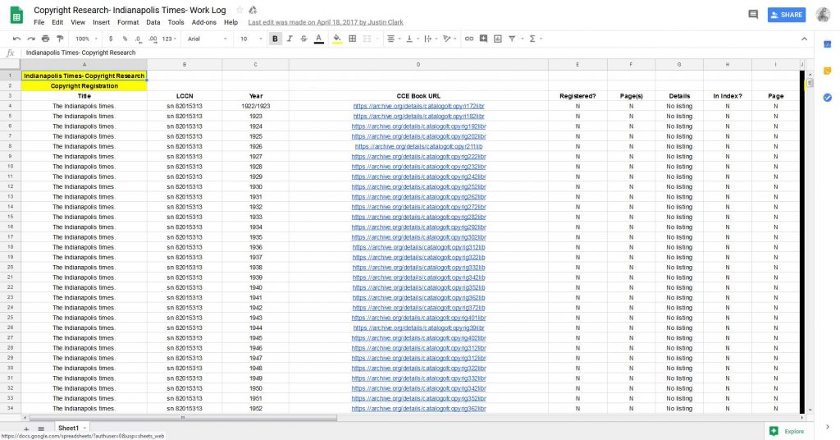
Task: Select column D header
Action: tap(418, 64)
